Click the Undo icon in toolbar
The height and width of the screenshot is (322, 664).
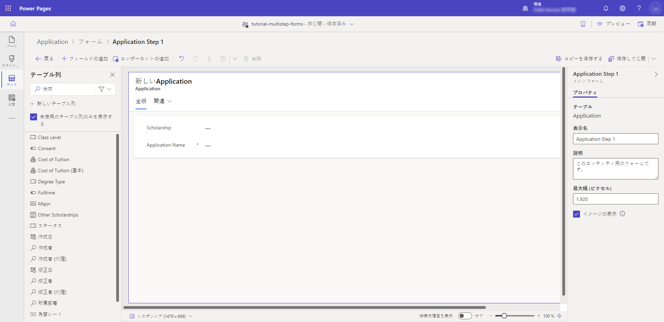tap(181, 59)
